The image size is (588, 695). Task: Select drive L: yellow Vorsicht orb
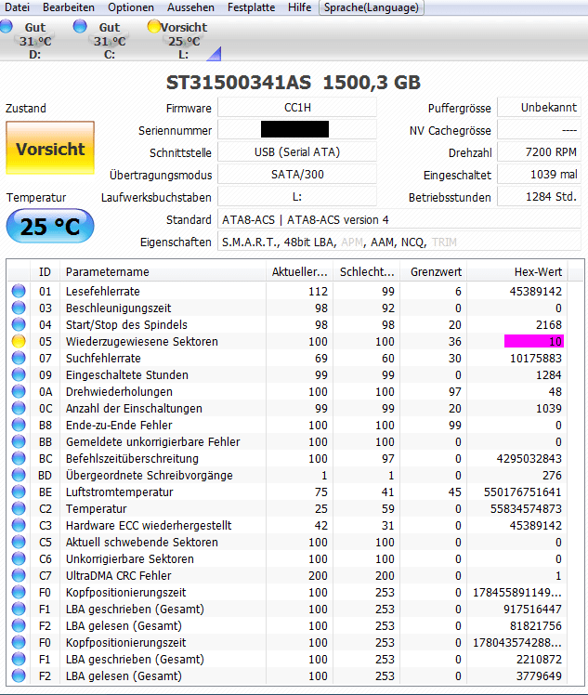tap(154, 26)
